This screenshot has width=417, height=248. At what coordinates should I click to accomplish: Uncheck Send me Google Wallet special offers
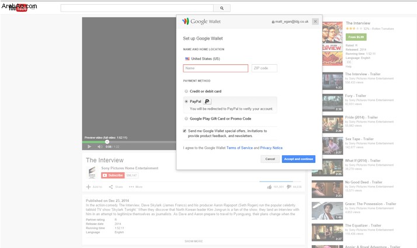click(x=185, y=131)
